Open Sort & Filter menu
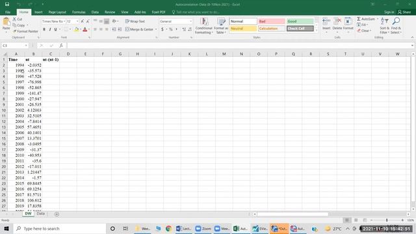Image resolution: width=416 pixels, height=234 pixels. coord(384,26)
